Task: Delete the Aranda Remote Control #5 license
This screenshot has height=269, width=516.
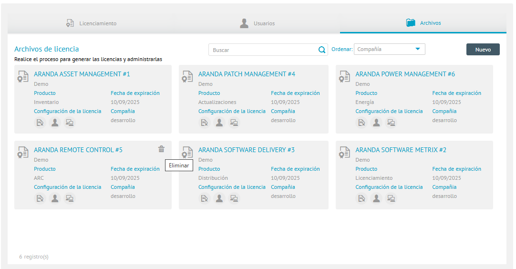Action: click(x=161, y=149)
